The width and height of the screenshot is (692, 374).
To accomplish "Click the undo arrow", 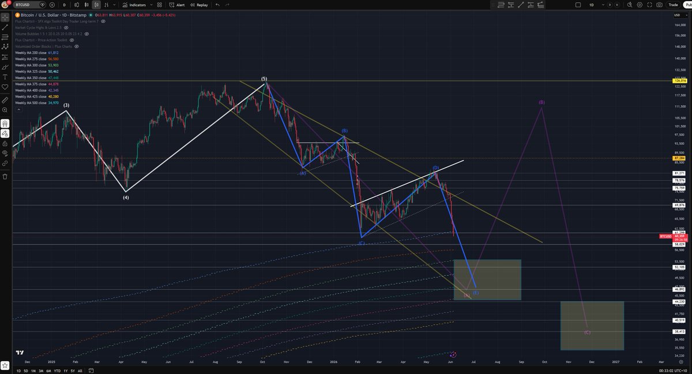I will [217, 5].
